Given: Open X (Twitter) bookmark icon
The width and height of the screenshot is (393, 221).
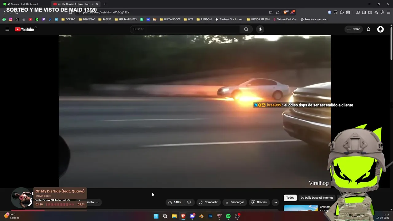Looking at the screenshot, I should tap(17, 19).
